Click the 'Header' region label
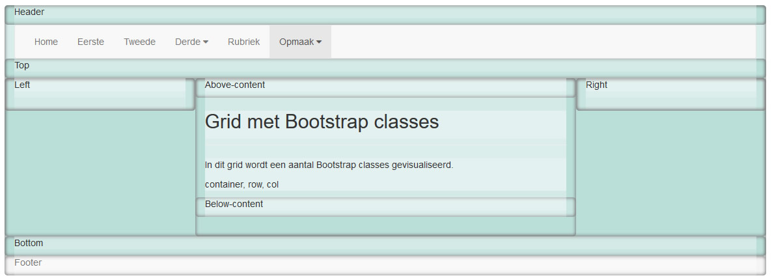This screenshot has width=772, height=280. [x=29, y=12]
